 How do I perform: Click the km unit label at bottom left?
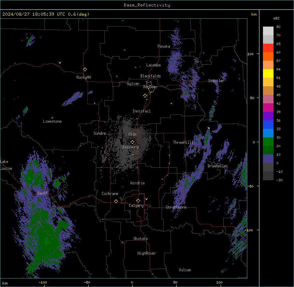coord(5,283)
